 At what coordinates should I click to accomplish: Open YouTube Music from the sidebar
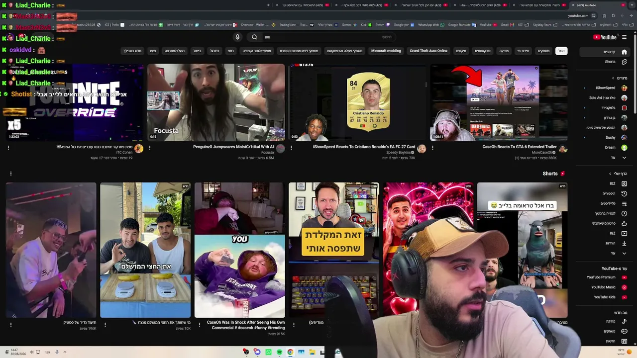click(x=606, y=287)
